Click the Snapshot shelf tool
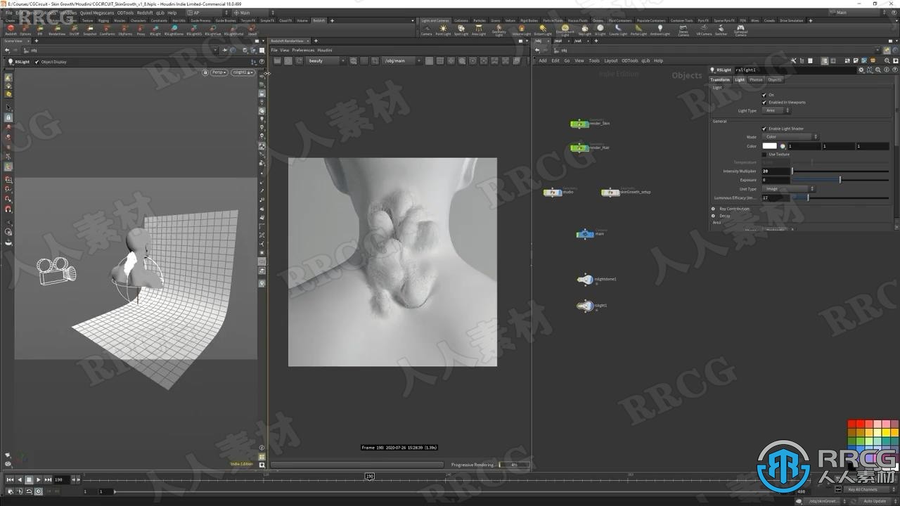 [x=90, y=30]
